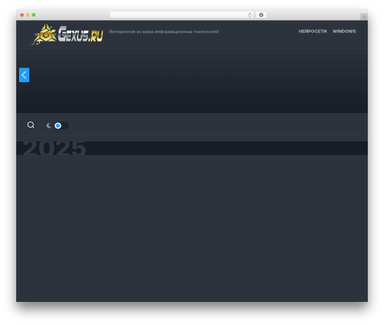Viewport: 384px width, 325px height.
Task: Open the WINDOWS menu item
Action: click(x=344, y=32)
